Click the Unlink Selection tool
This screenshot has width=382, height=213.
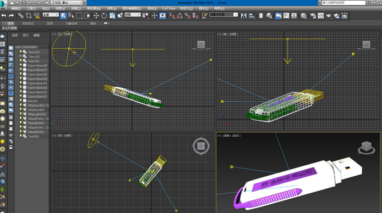pyautogui.click(x=29, y=16)
